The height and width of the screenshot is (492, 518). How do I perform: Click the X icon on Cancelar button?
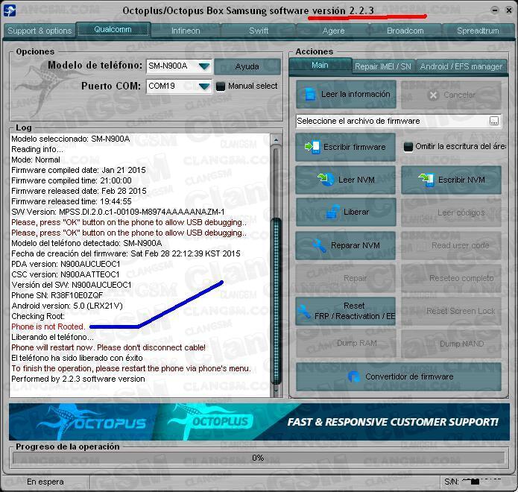pos(433,95)
